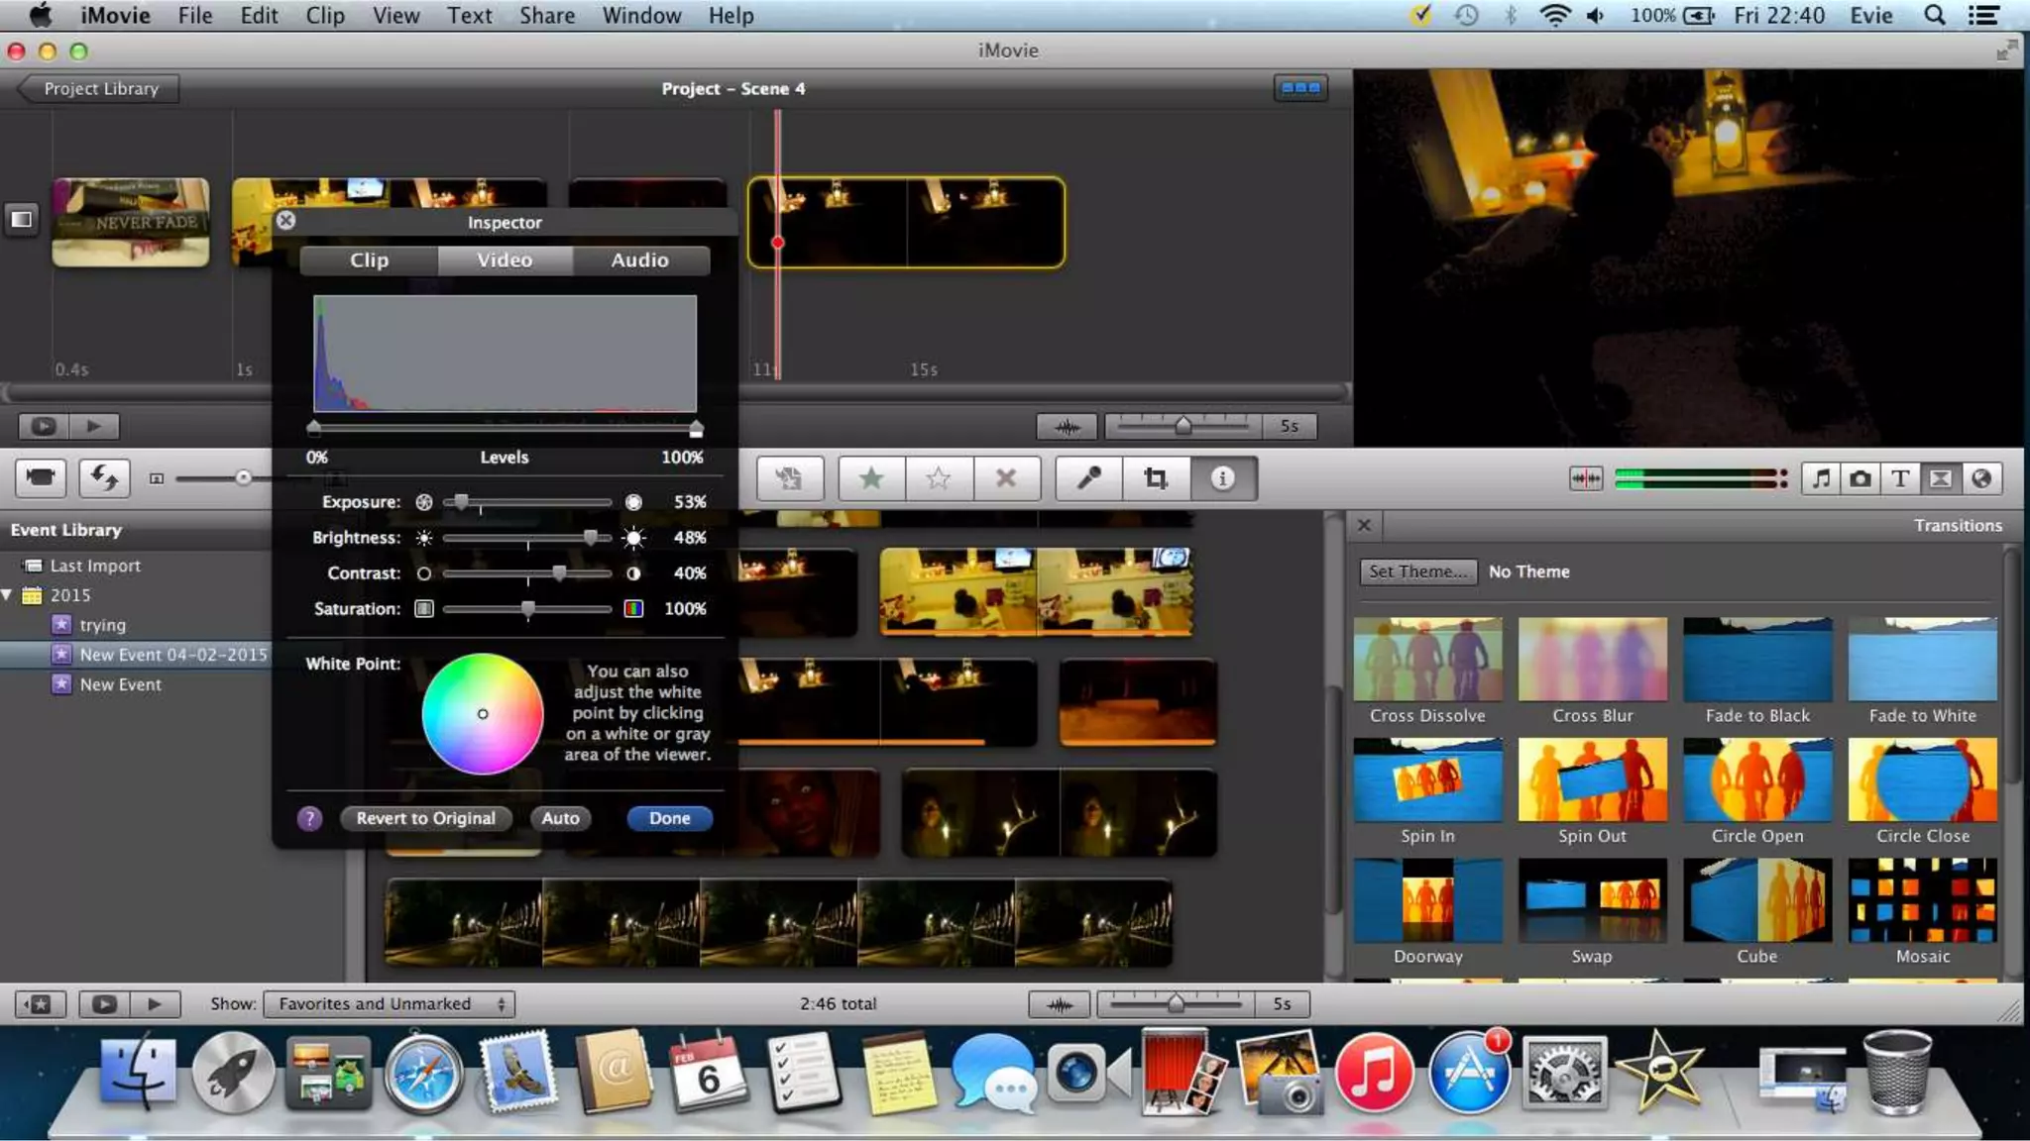Go back to Project Library
Viewport: 2030px width, 1141px height.
[x=99, y=88]
